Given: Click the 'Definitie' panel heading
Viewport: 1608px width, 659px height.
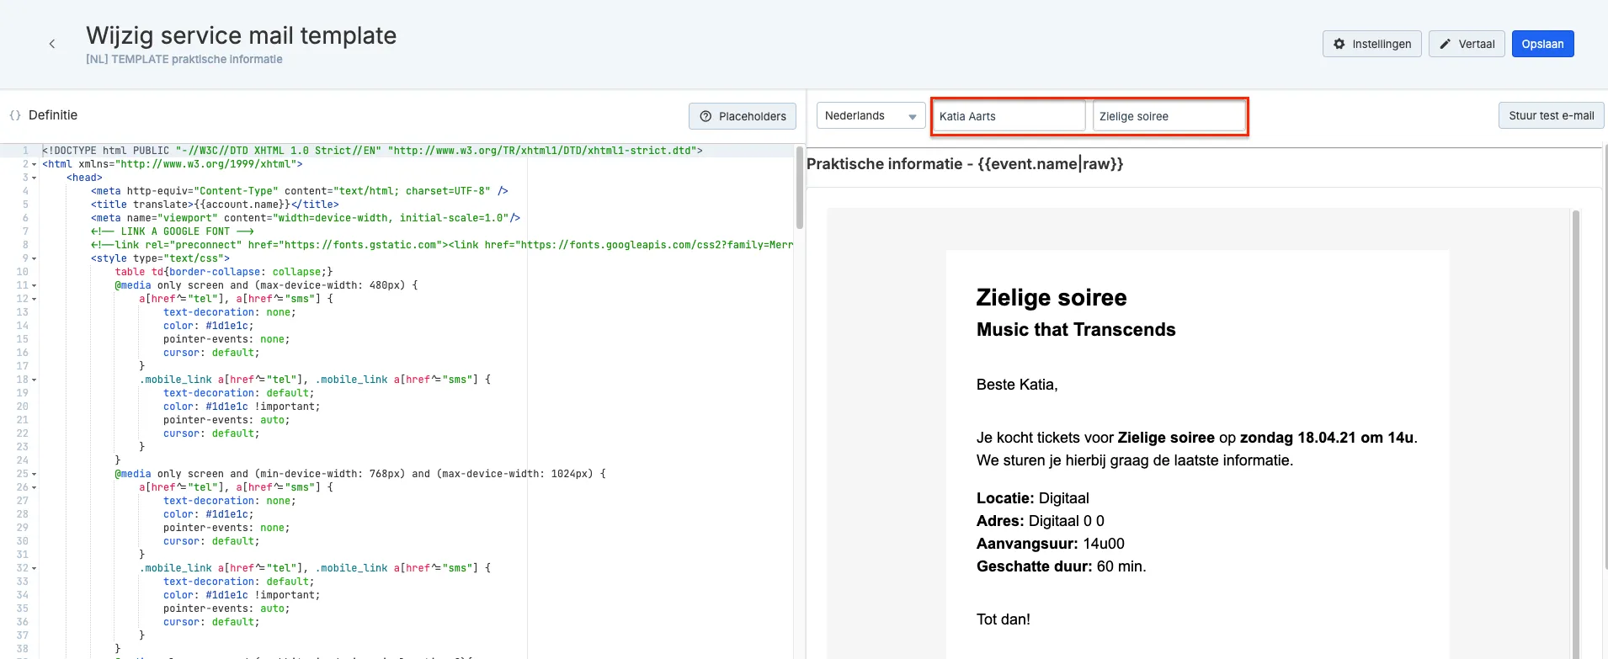Looking at the screenshot, I should pos(53,115).
